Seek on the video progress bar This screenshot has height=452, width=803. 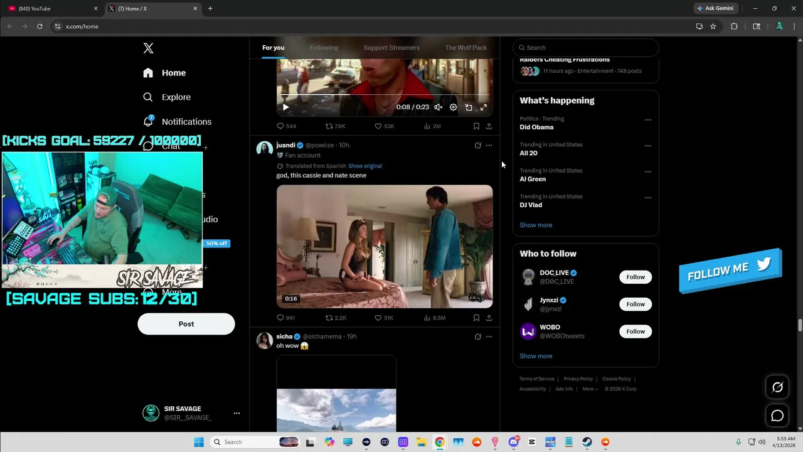click(x=385, y=95)
